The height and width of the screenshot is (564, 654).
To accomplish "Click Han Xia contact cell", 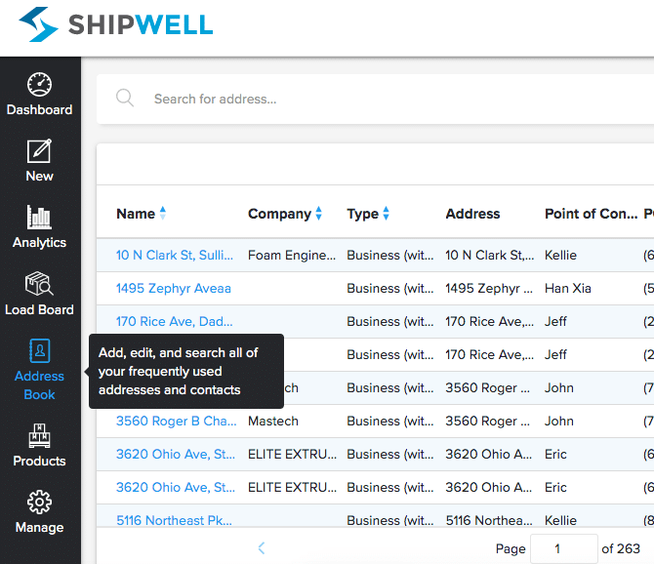I will point(568,289).
